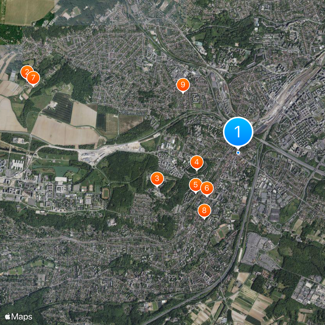Choose the orange pin labeled 6

point(207,188)
